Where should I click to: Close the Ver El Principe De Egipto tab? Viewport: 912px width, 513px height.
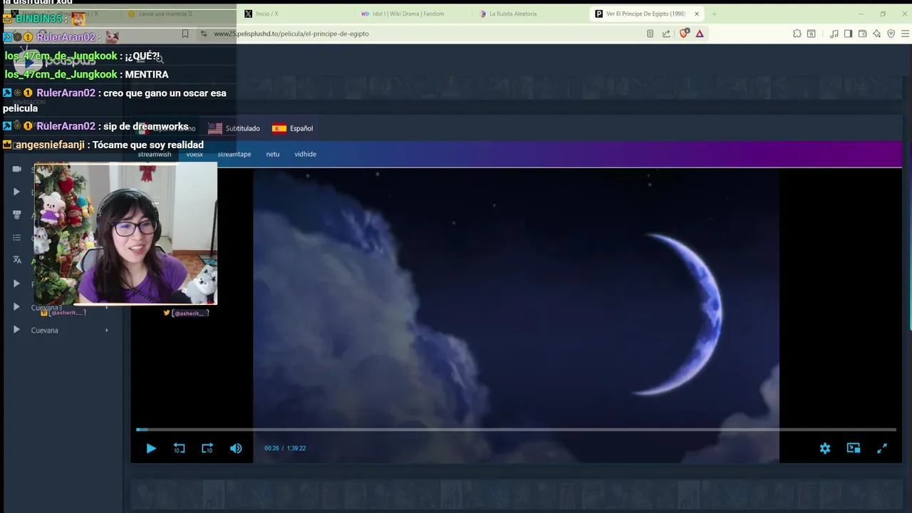pos(697,14)
